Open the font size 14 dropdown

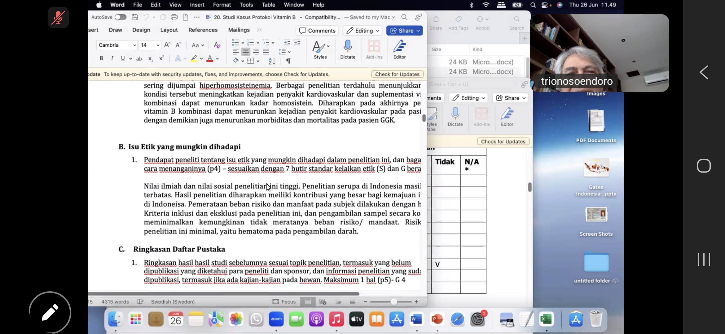click(150, 45)
